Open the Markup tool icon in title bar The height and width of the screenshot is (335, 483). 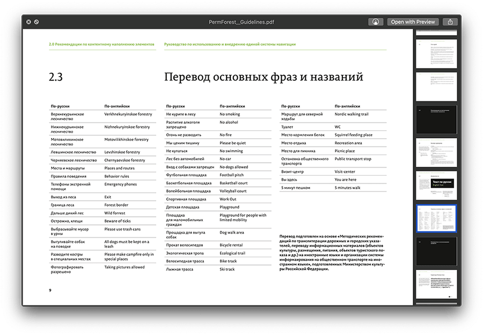(x=376, y=22)
